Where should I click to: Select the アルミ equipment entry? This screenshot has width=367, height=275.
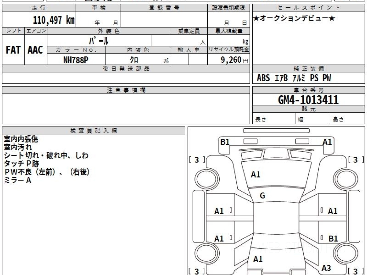(299, 78)
